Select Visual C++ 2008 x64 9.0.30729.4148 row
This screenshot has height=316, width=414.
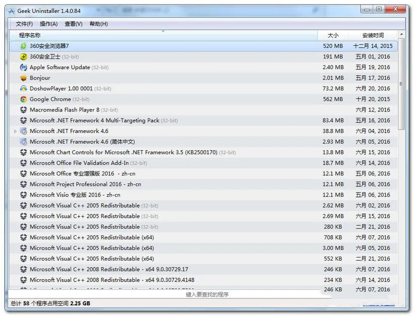coord(203,280)
